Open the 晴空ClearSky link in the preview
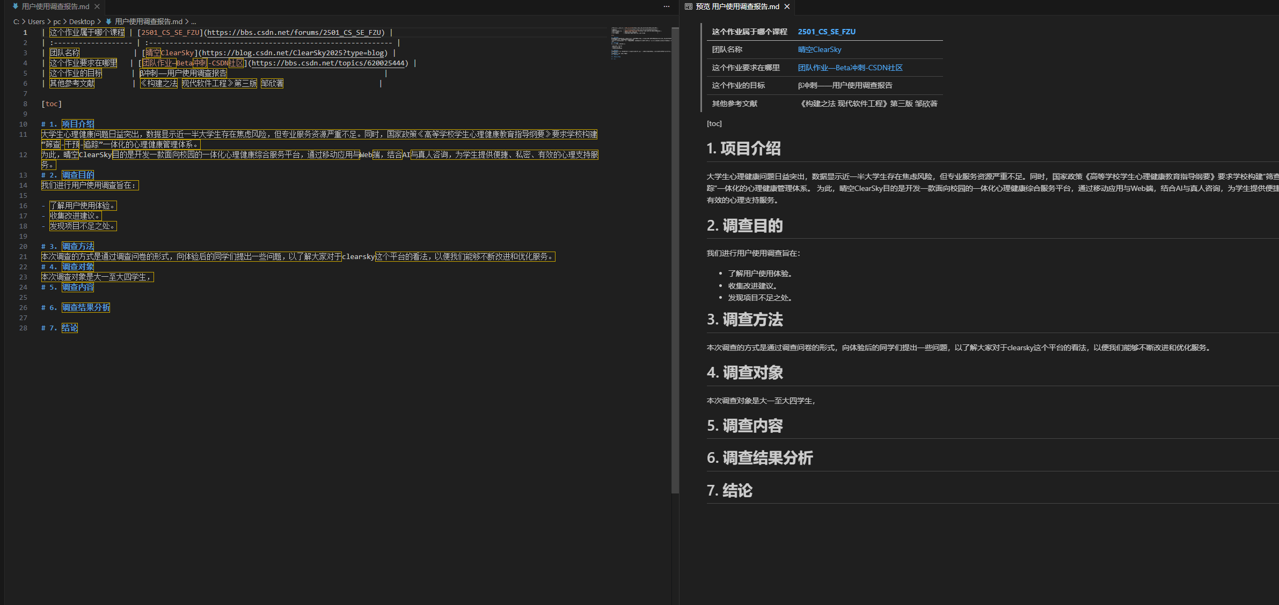This screenshot has height=605, width=1279. 819,49
